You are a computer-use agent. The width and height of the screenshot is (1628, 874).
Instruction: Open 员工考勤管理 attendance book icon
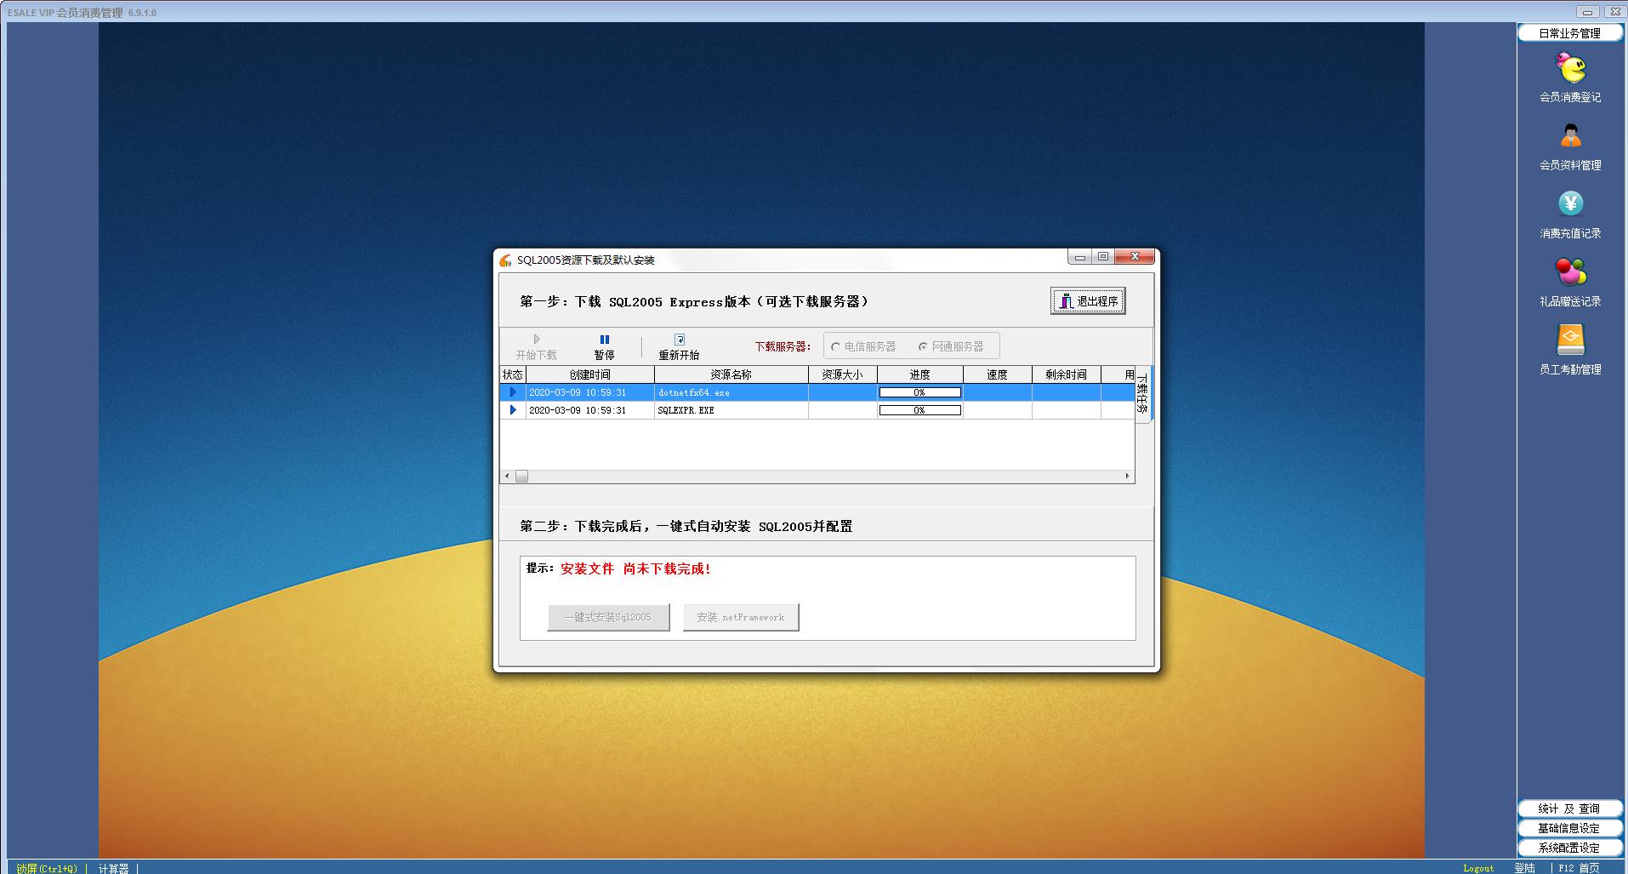click(1569, 339)
